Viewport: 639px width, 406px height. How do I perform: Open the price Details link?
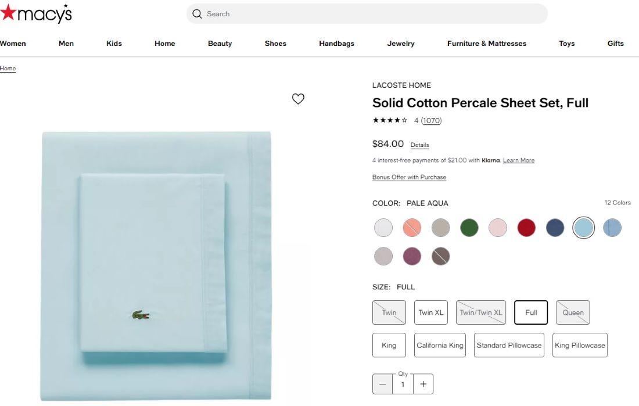click(419, 145)
